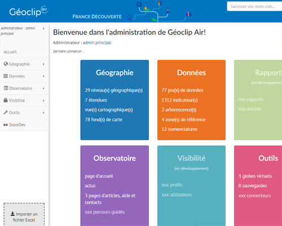Click the Géographie card title
The width and height of the screenshot is (282, 226).
click(114, 73)
